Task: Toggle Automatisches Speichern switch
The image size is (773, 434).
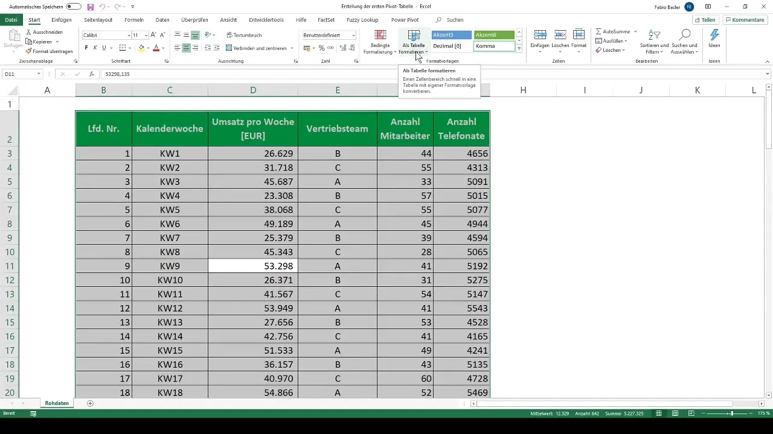Action: (x=74, y=7)
